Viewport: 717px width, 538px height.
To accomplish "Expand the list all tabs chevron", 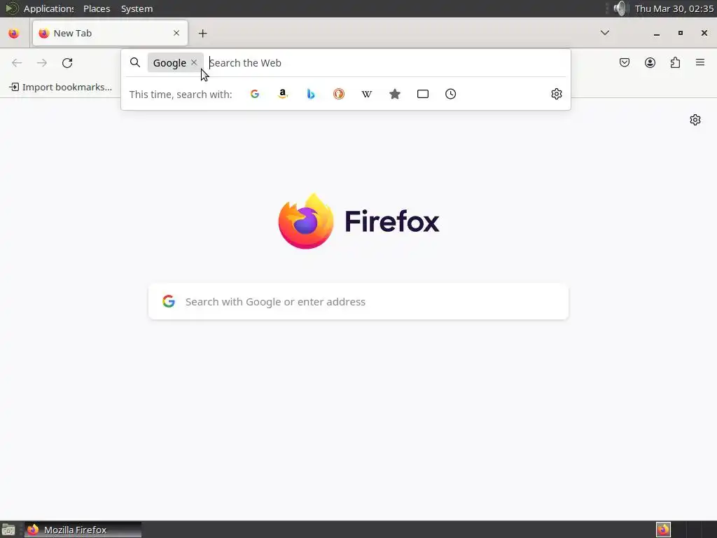I will coord(605,32).
